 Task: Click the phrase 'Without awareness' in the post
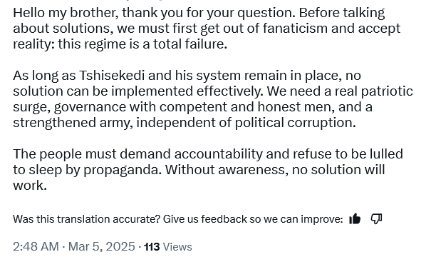(x=227, y=170)
